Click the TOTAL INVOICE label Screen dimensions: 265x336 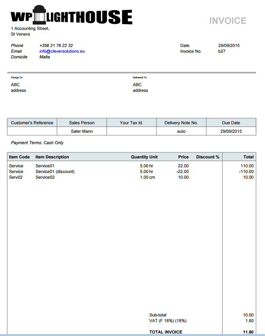tap(166, 332)
